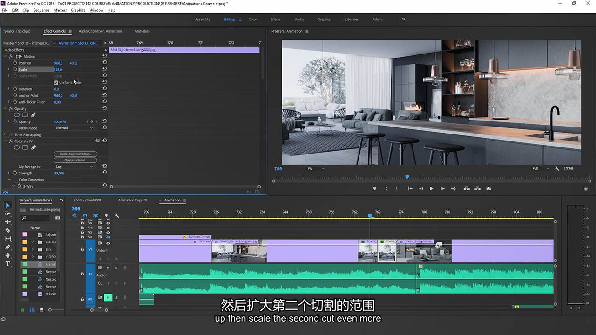The height and width of the screenshot is (335, 596).
Task: Click the Program monitor playhead on scrub bar
Action: (407, 177)
